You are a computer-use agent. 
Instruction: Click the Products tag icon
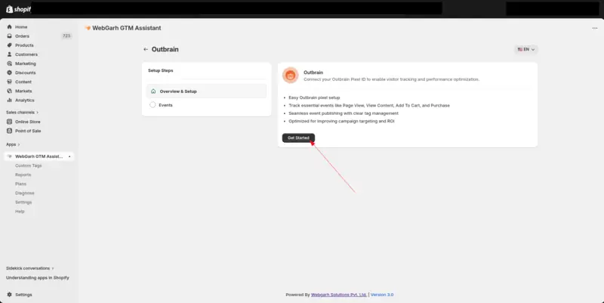(10, 45)
